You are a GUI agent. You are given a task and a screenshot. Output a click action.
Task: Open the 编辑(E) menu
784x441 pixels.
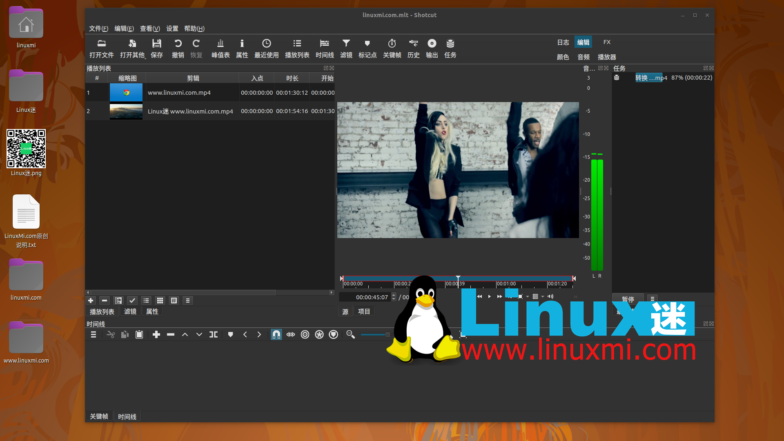(124, 29)
